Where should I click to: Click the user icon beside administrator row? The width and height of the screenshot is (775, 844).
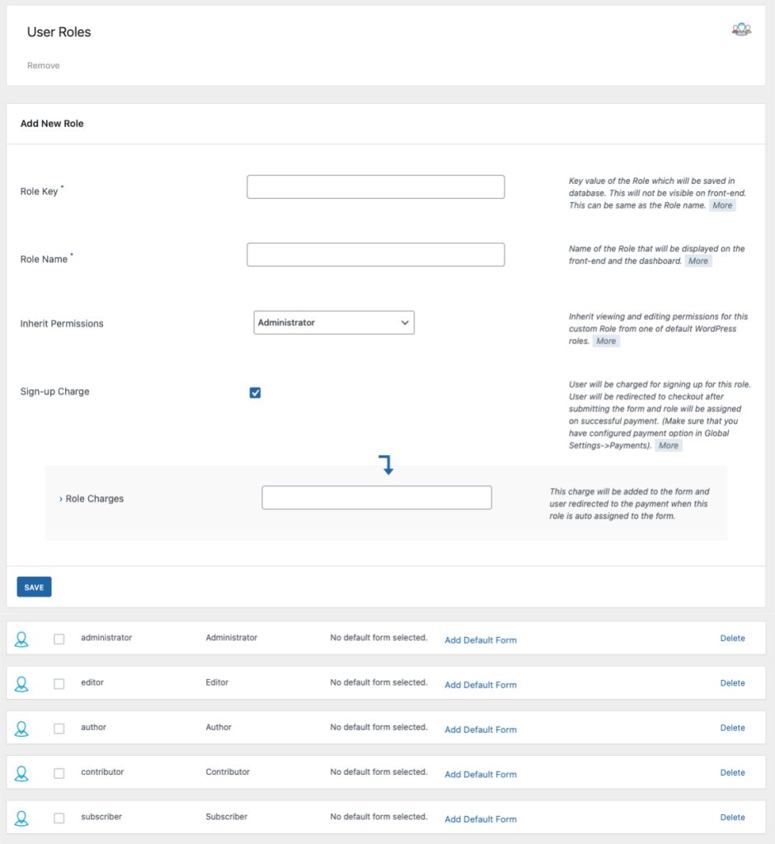[22, 637]
